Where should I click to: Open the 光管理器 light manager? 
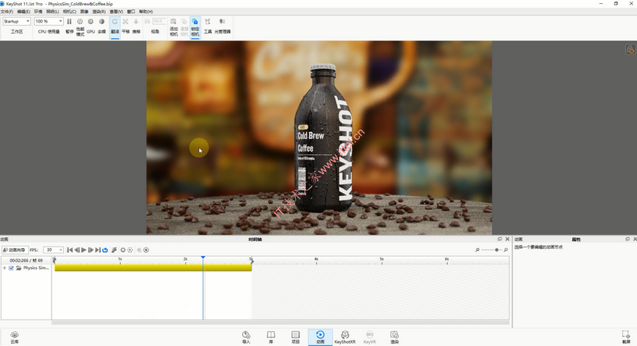pyautogui.click(x=223, y=23)
